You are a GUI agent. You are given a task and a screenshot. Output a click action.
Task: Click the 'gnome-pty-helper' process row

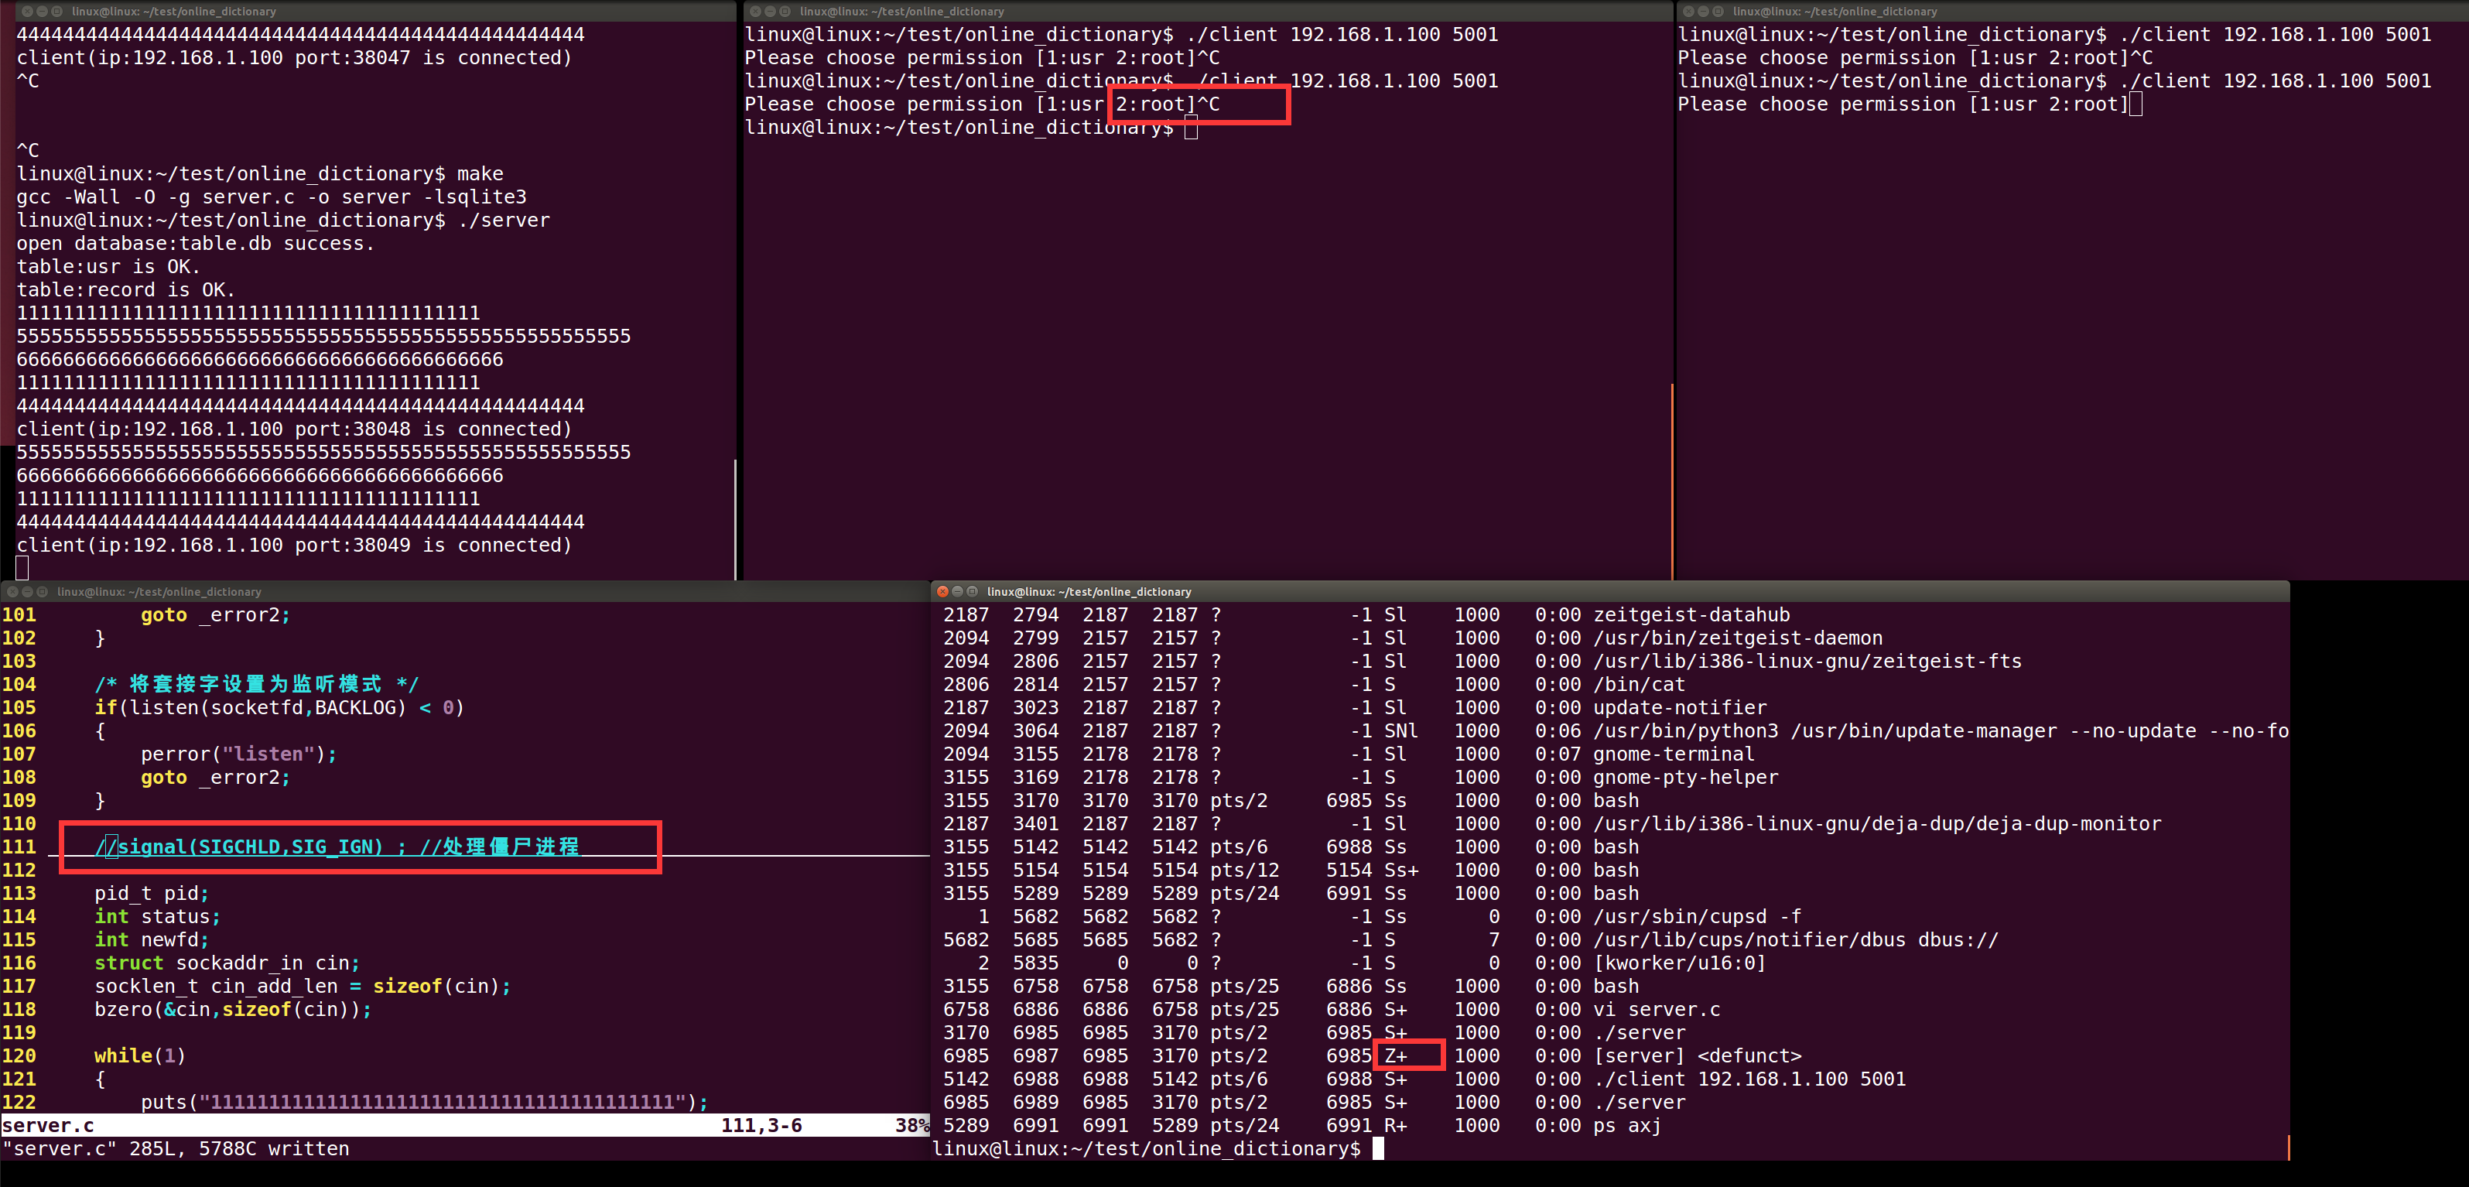pyautogui.click(x=1361, y=777)
